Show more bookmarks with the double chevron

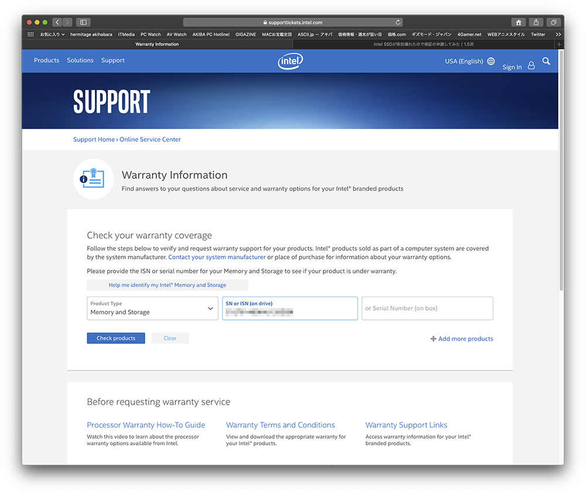pos(558,35)
